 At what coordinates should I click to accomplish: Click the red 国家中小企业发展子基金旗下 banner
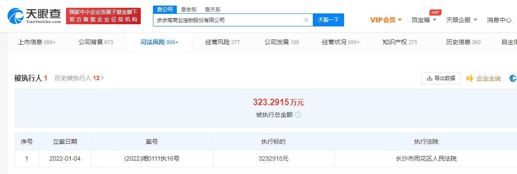point(103,16)
